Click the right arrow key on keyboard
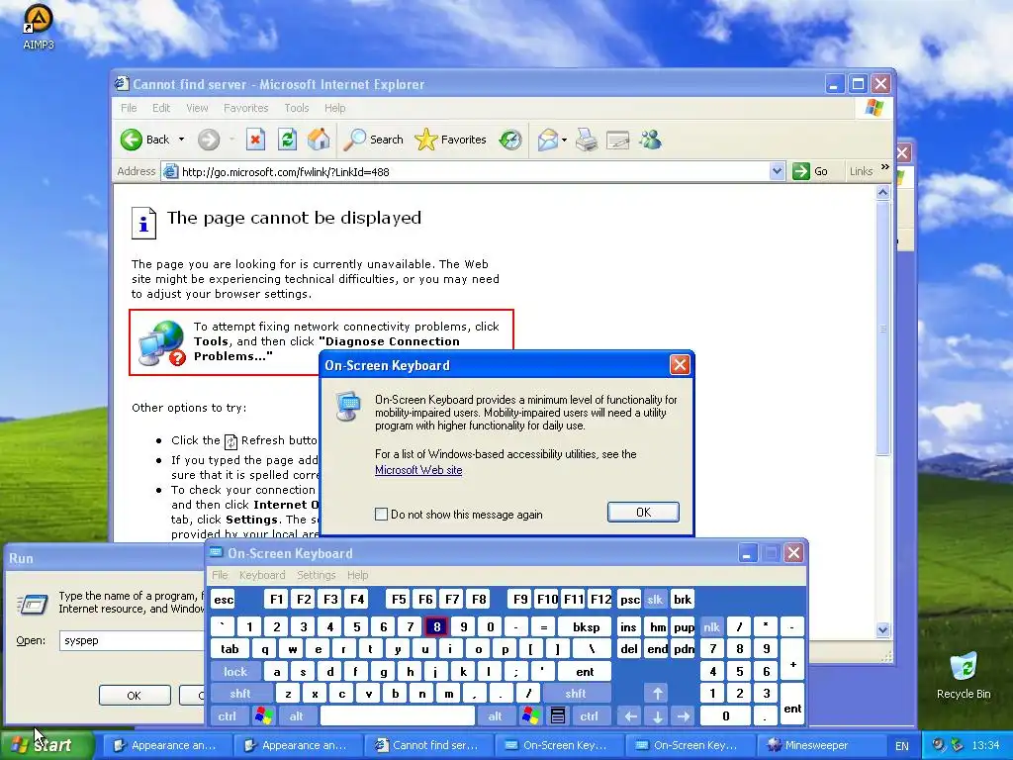 point(684,716)
